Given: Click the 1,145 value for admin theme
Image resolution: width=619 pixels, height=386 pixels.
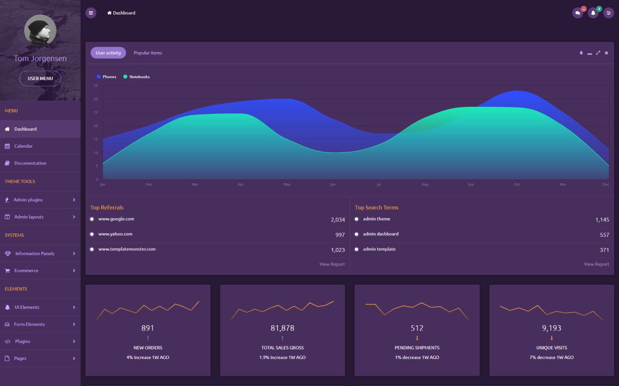Looking at the screenshot, I should tap(602, 220).
